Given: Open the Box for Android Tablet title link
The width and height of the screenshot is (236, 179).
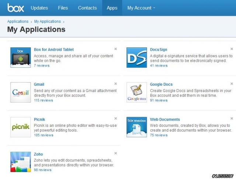Looking at the screenshot, I should click(54, 50).
